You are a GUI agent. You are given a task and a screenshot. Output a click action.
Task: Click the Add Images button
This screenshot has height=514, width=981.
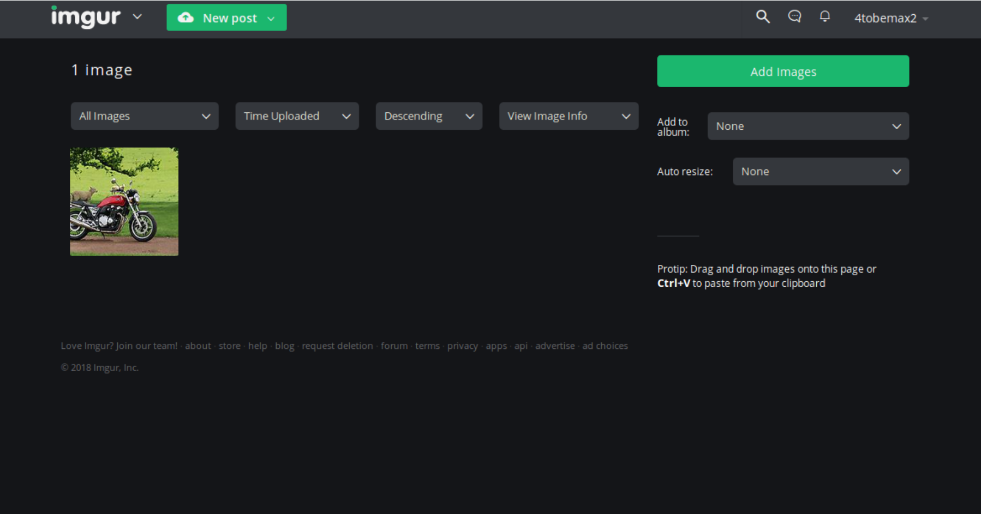point(783,71)
